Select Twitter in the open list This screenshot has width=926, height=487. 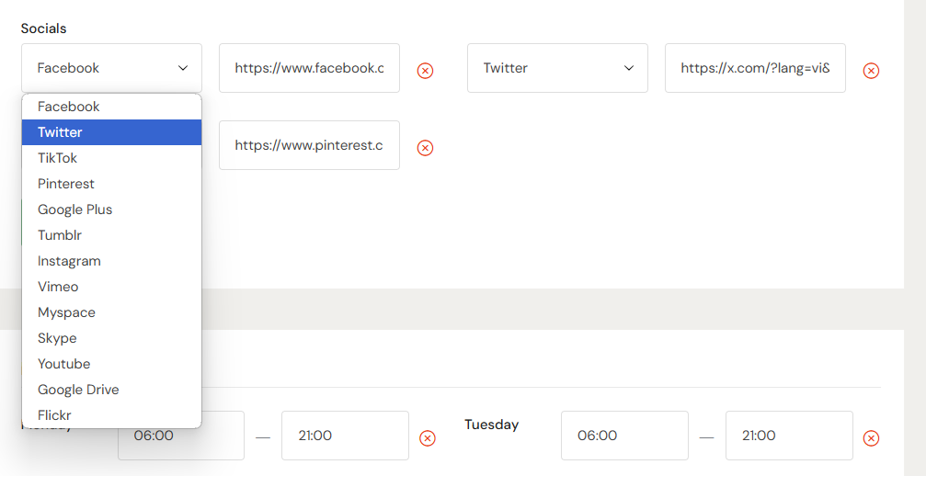coord(111,132)
